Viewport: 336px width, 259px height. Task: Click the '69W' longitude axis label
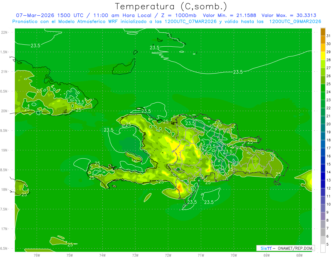click(267, 255)
